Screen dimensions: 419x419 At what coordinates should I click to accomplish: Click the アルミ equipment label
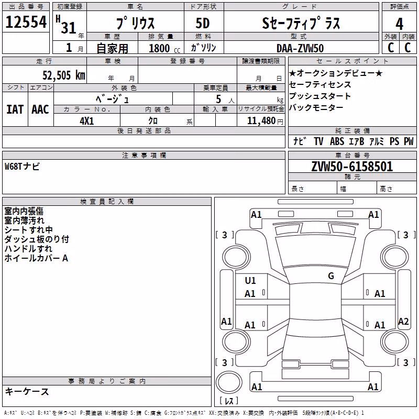point(377,141)
